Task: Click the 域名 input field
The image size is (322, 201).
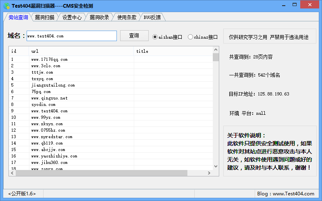Action: click(71, 36)
